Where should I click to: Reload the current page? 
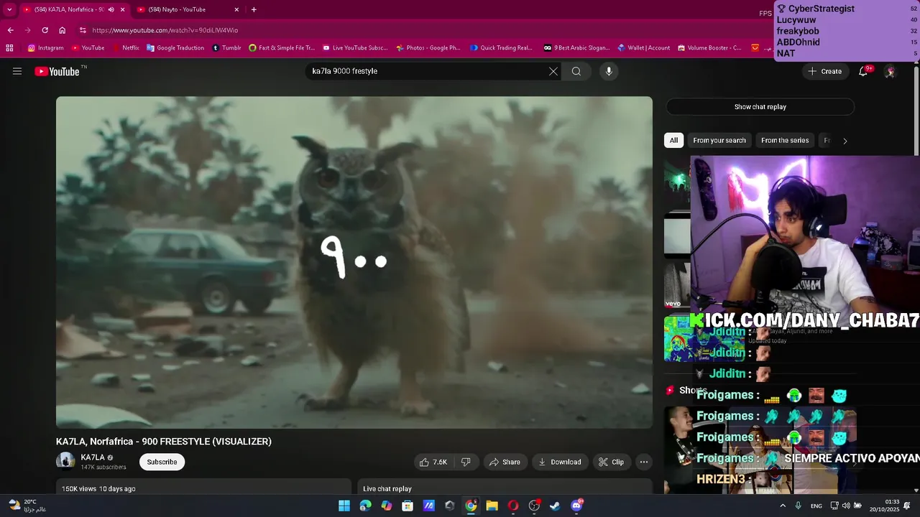pos(45,30)
